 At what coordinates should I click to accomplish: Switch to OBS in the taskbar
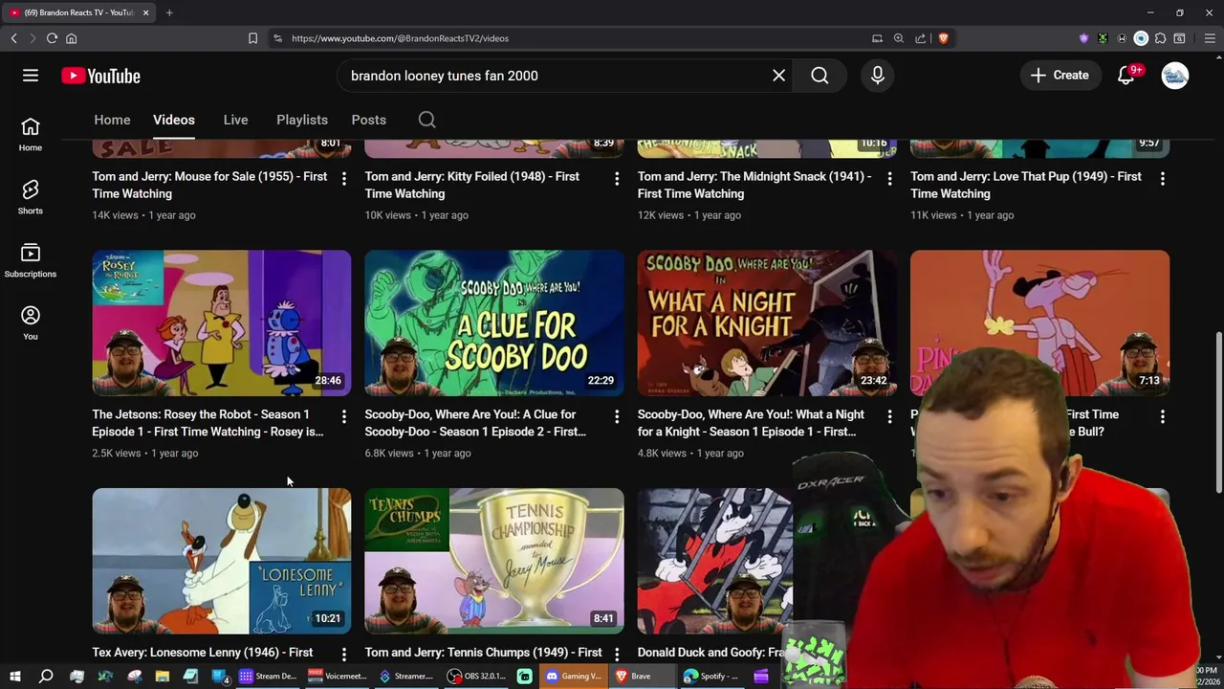point(477,677)
